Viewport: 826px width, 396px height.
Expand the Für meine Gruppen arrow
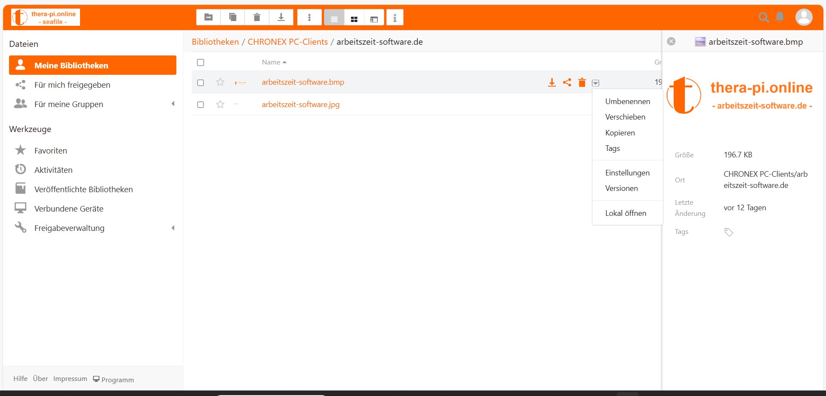[x=173, y=104]
